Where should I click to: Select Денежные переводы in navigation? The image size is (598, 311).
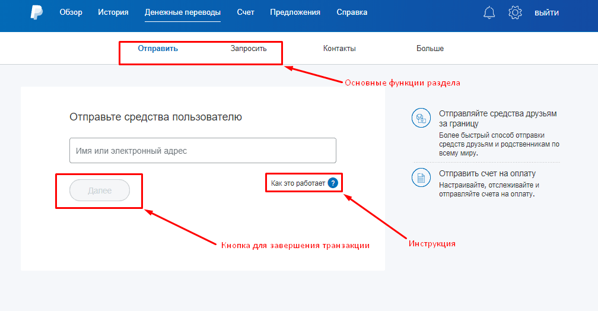183,12
